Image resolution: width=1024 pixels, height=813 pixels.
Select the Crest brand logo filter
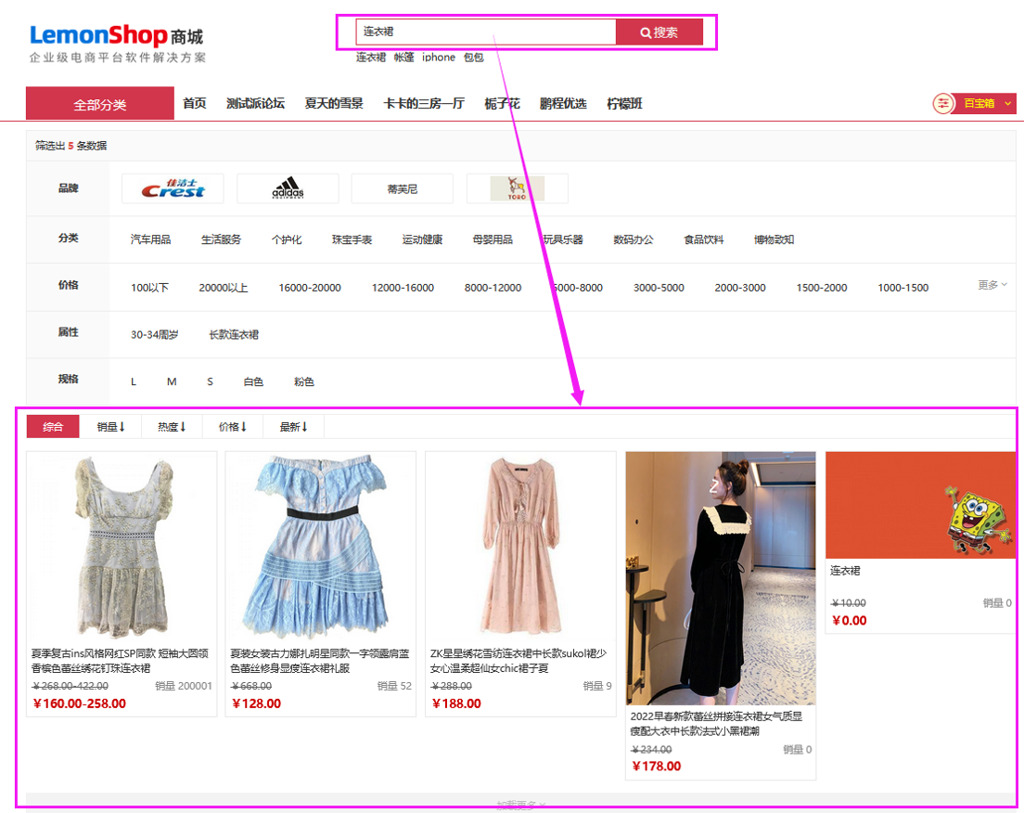(173, 189)
